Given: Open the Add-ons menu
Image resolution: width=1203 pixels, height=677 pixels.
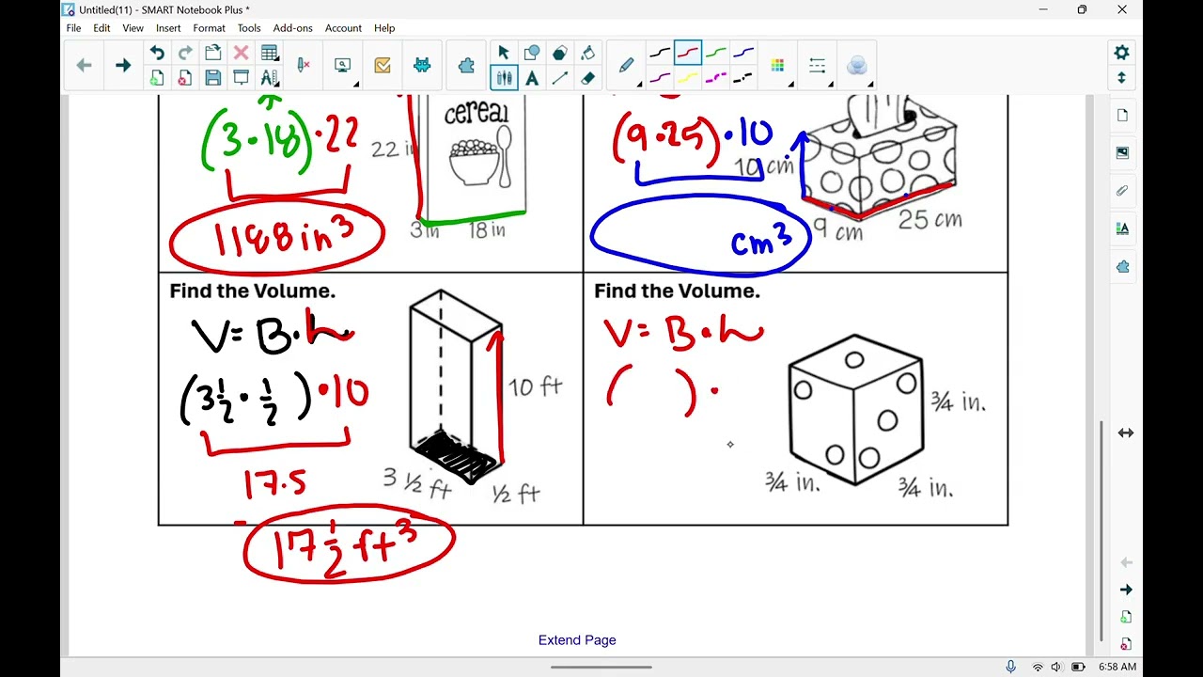Looking at the screenshot, I should 292,28.
